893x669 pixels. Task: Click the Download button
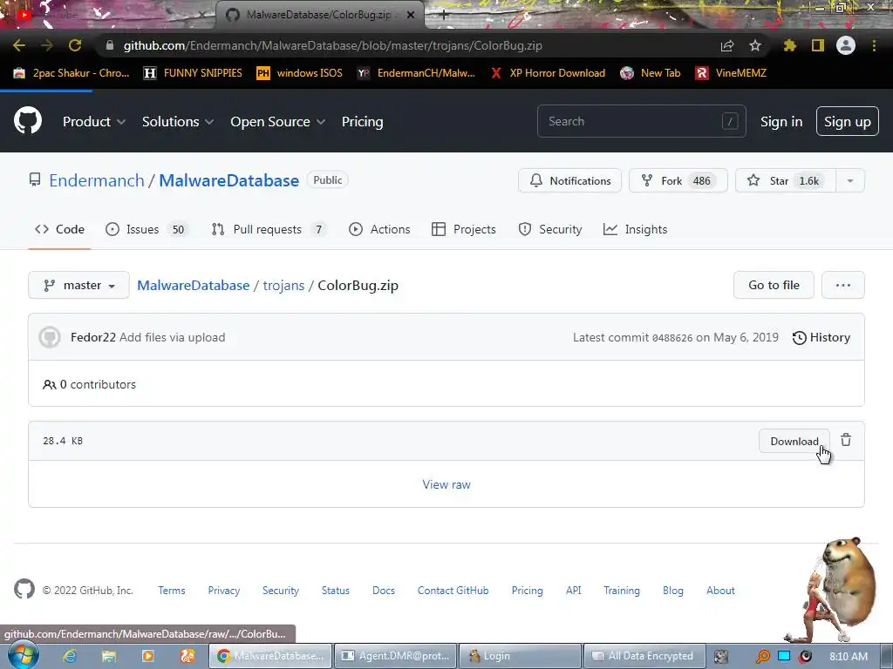tap(794, 441)
